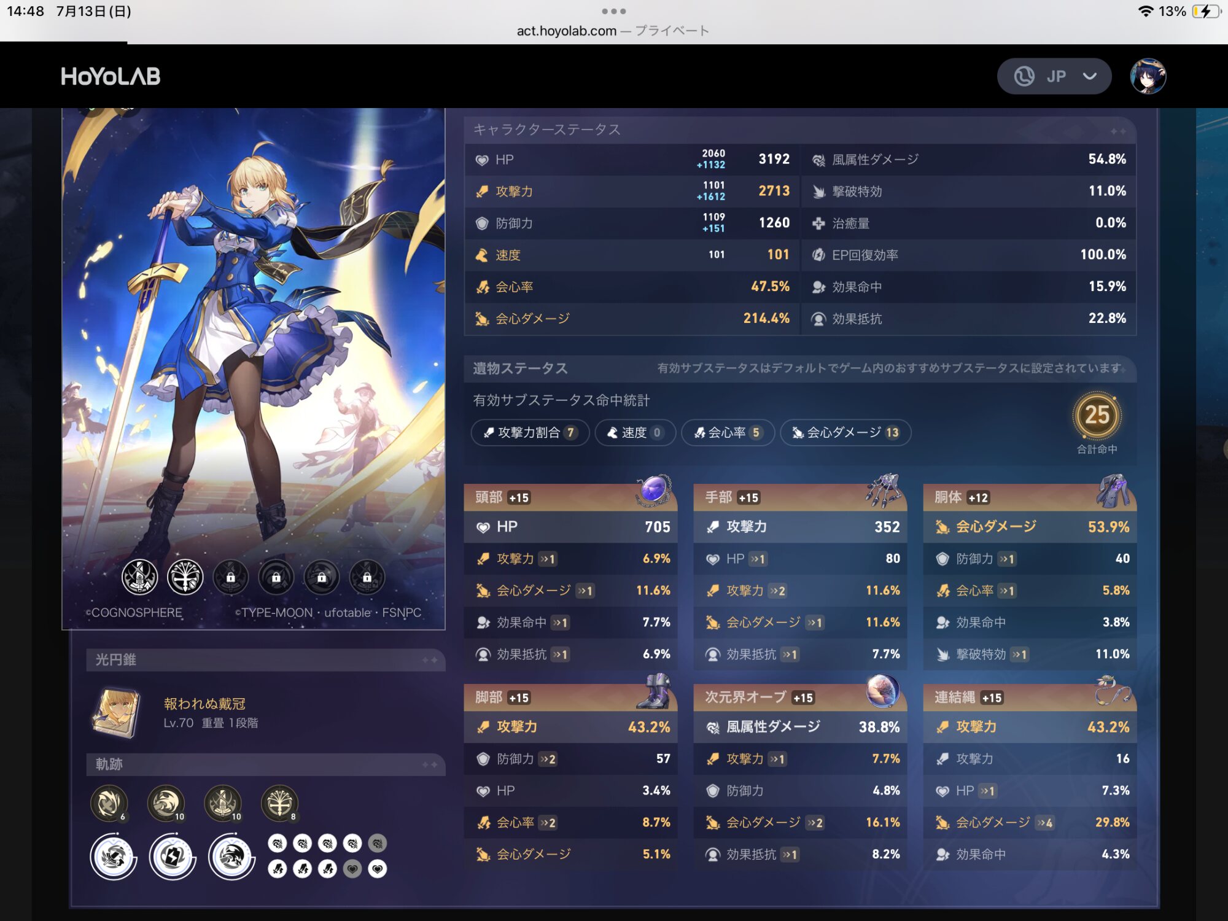The height and width of the screenshot is (921, 1228).
Task: Open the character artwork image
Action: (x=254, y=368)
